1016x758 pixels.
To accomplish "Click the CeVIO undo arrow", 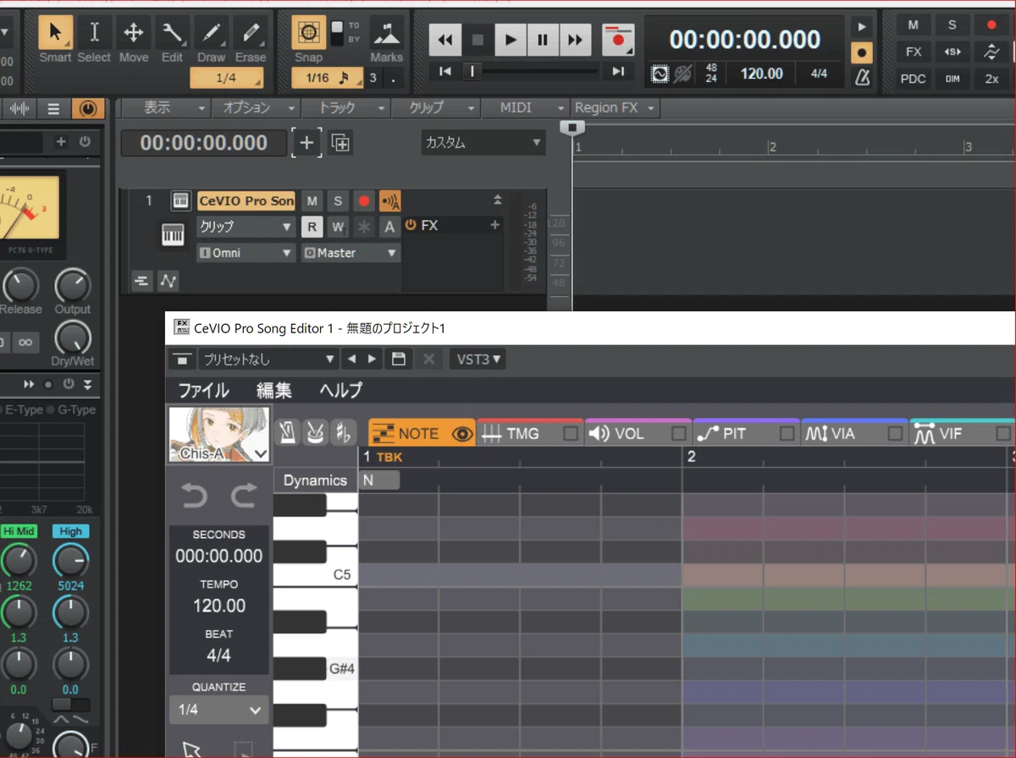I will point(194,496).
